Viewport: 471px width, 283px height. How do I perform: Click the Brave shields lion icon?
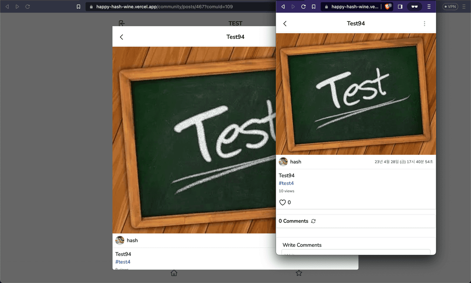[388, 6]
